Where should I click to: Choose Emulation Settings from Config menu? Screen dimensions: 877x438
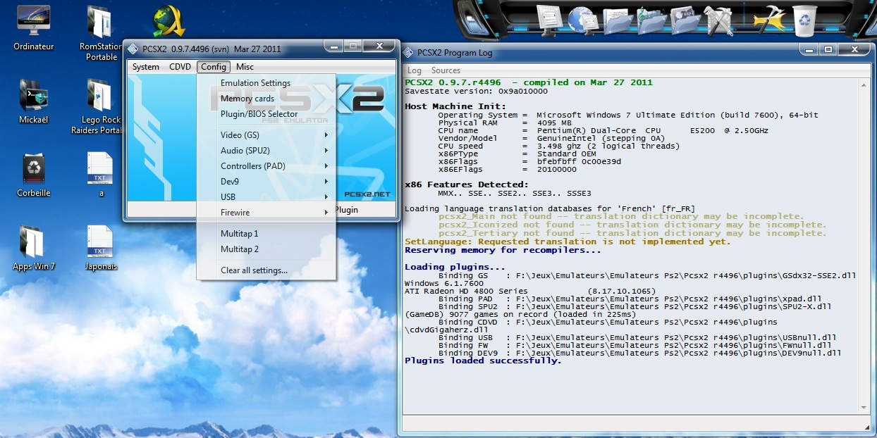point(266,83)
